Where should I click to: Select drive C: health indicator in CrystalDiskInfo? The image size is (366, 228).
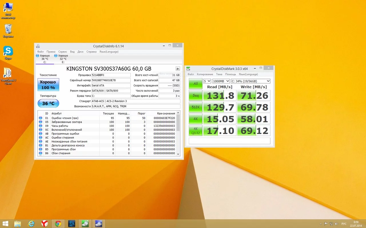(x=44, y=58)
